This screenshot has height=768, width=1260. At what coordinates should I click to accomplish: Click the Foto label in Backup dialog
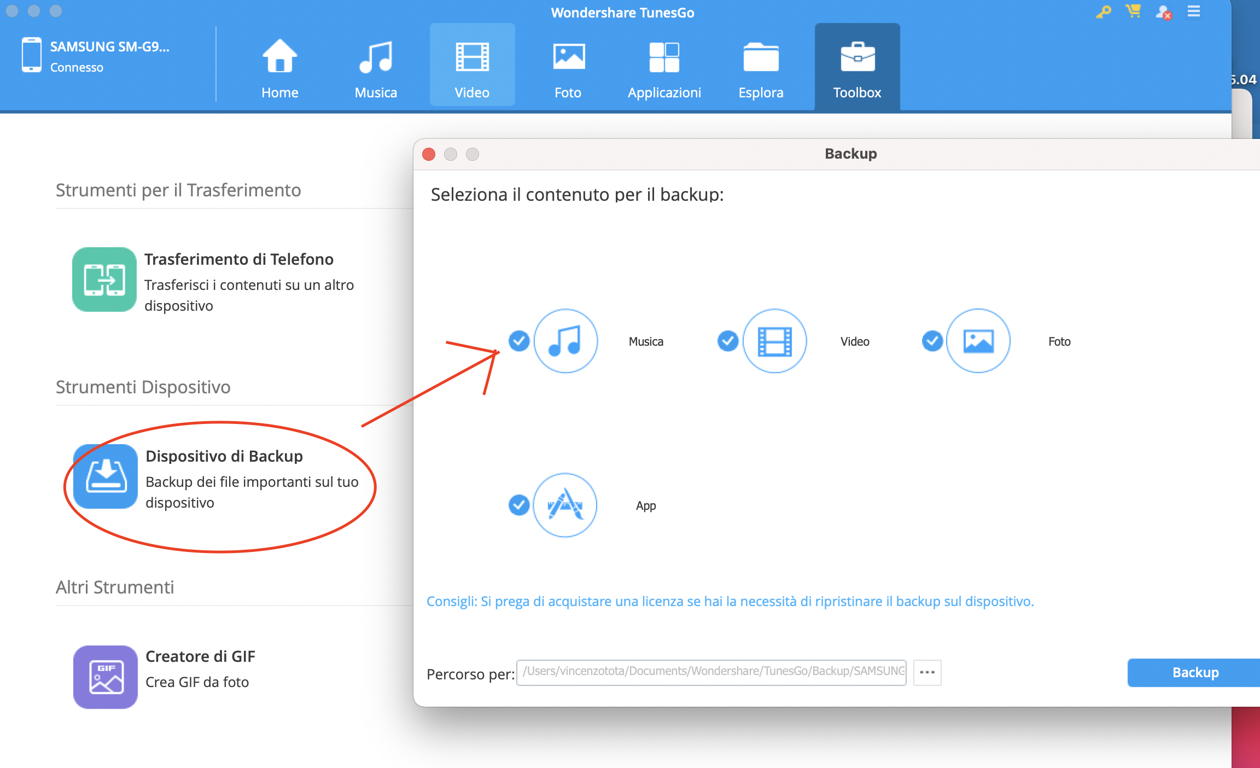click(1059, 341)
